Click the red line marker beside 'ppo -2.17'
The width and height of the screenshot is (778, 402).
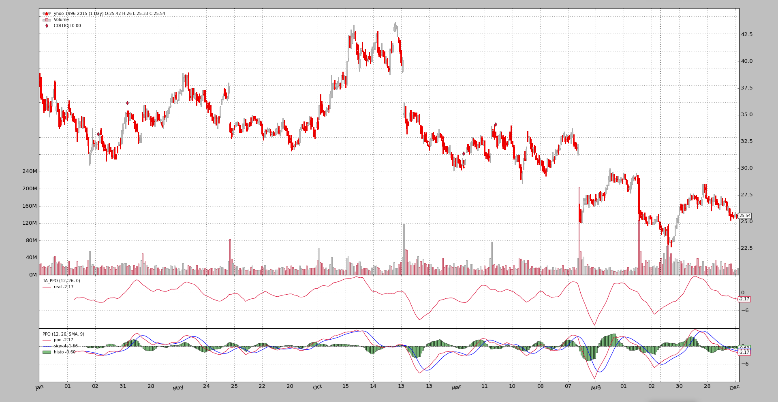coord(47,340)
